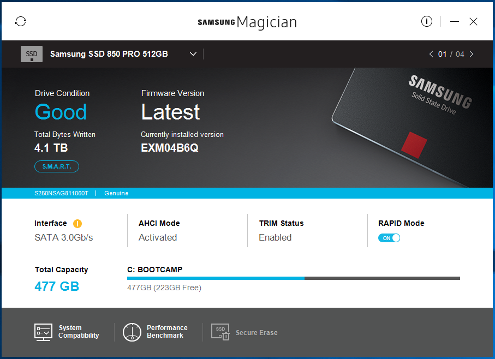Viewport: 495px width, 359px height.
Task: Click the Good drive condition text
Action: (61, 112)
